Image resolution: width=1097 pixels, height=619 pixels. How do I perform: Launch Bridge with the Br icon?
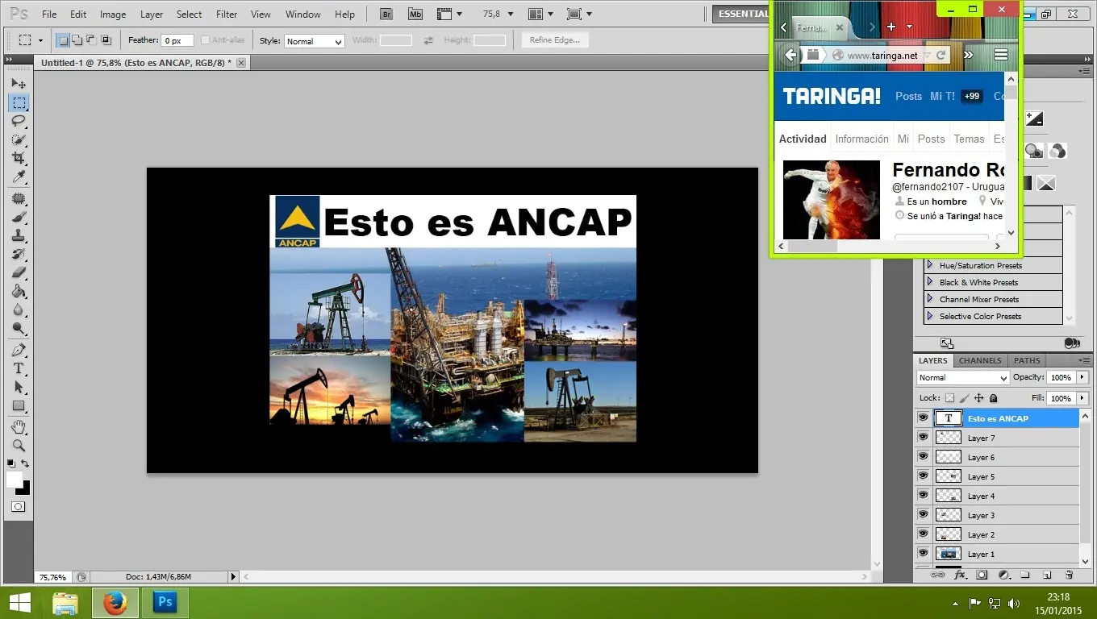tap(386, 14)
